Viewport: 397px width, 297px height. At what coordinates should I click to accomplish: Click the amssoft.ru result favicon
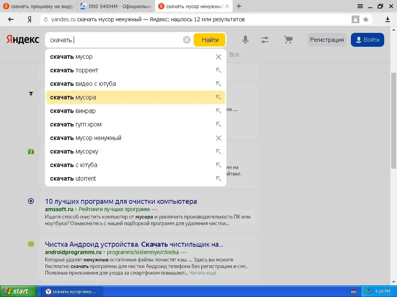pos(31,201)
